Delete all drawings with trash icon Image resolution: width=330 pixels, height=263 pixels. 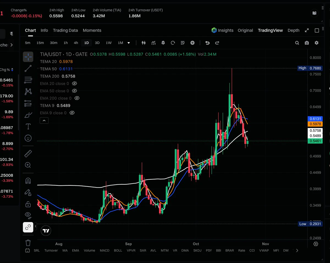coord(28,243)
